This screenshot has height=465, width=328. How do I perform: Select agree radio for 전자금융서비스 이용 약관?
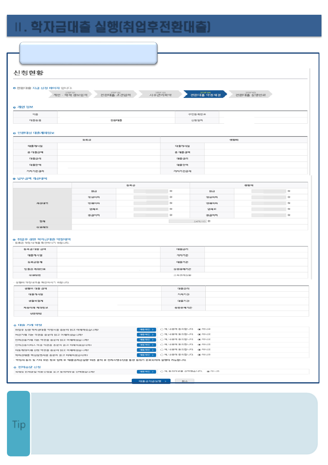pyautogui.click(x=162, y=345)
